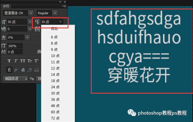The width and height of the screenshot is (193, 122).
Task: Click the leading icon beside 55 点
Action: click(37, 22)
